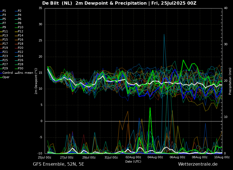
Task: Click the 31Jul 00z date tick label
Action: (x=111, y=157)
